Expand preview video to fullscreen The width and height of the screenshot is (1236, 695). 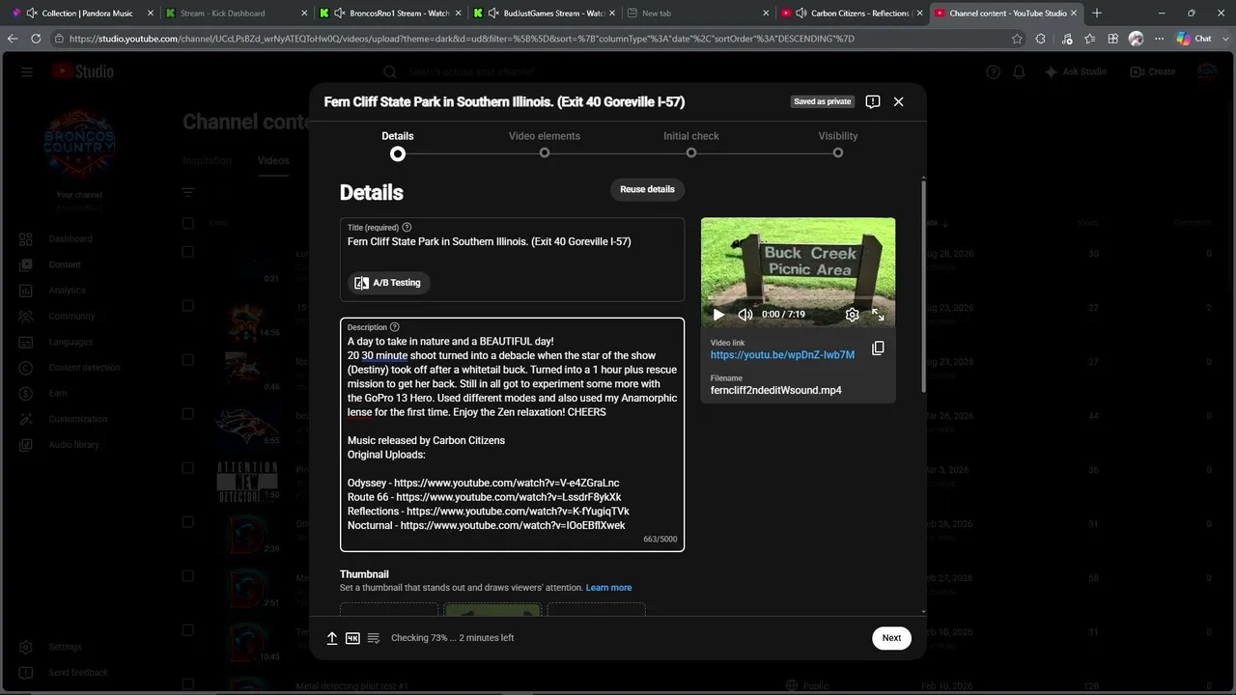pyautogui.click(x=878, y=315)
